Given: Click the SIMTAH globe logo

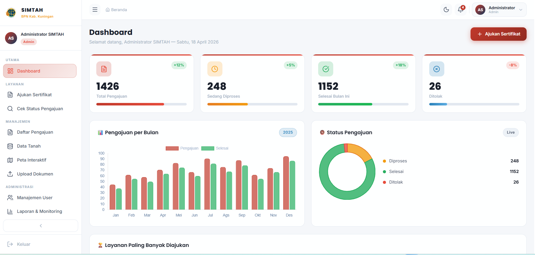Looking at the screenshot, I should 11,13.
